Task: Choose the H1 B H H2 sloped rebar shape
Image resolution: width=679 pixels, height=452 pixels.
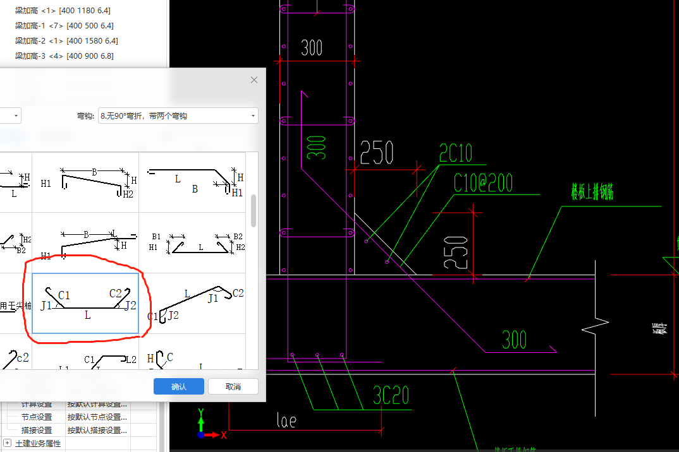Action: (85, 182)
